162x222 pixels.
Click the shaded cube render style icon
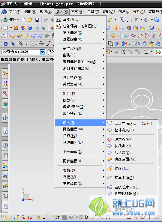pyautogui.click(x=157, y=20)
